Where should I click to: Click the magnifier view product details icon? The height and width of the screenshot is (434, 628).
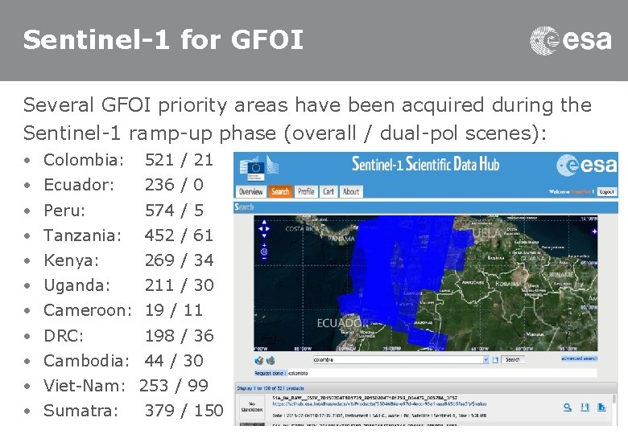568,407
